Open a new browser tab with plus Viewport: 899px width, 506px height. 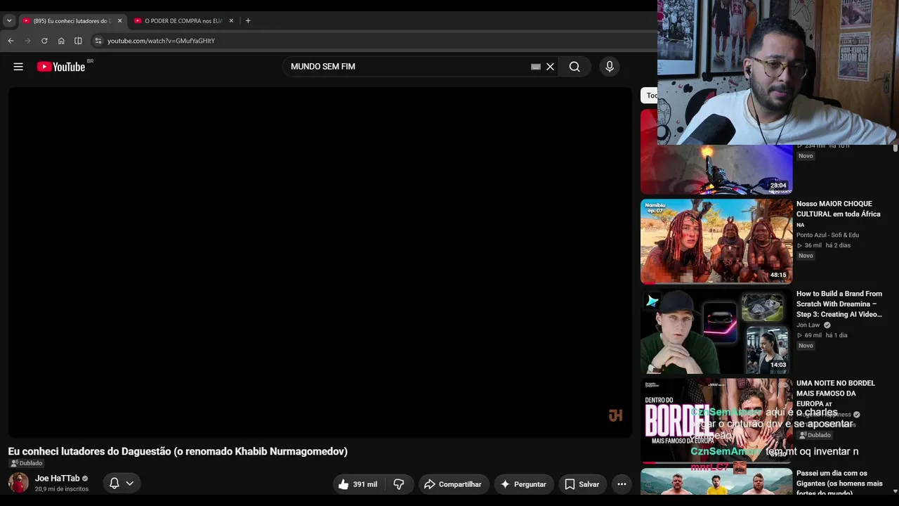[x=248, y=20]
